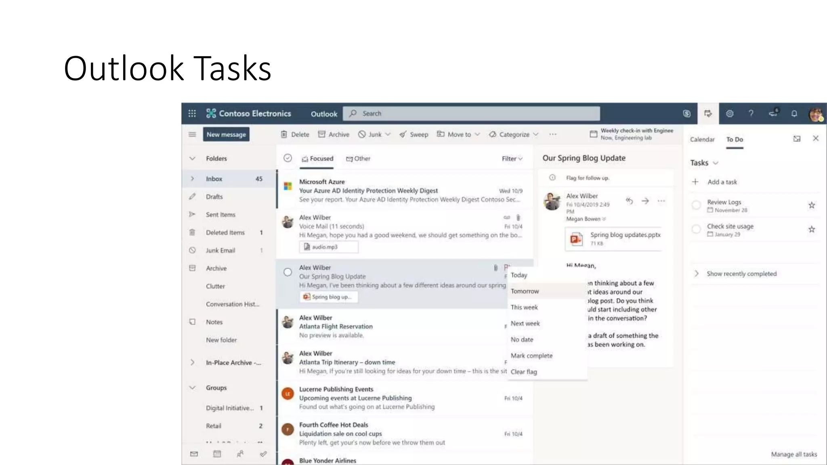
Task: Toggle the To Do pane icon
Action: pyautogui.click(x=708, y=113)
